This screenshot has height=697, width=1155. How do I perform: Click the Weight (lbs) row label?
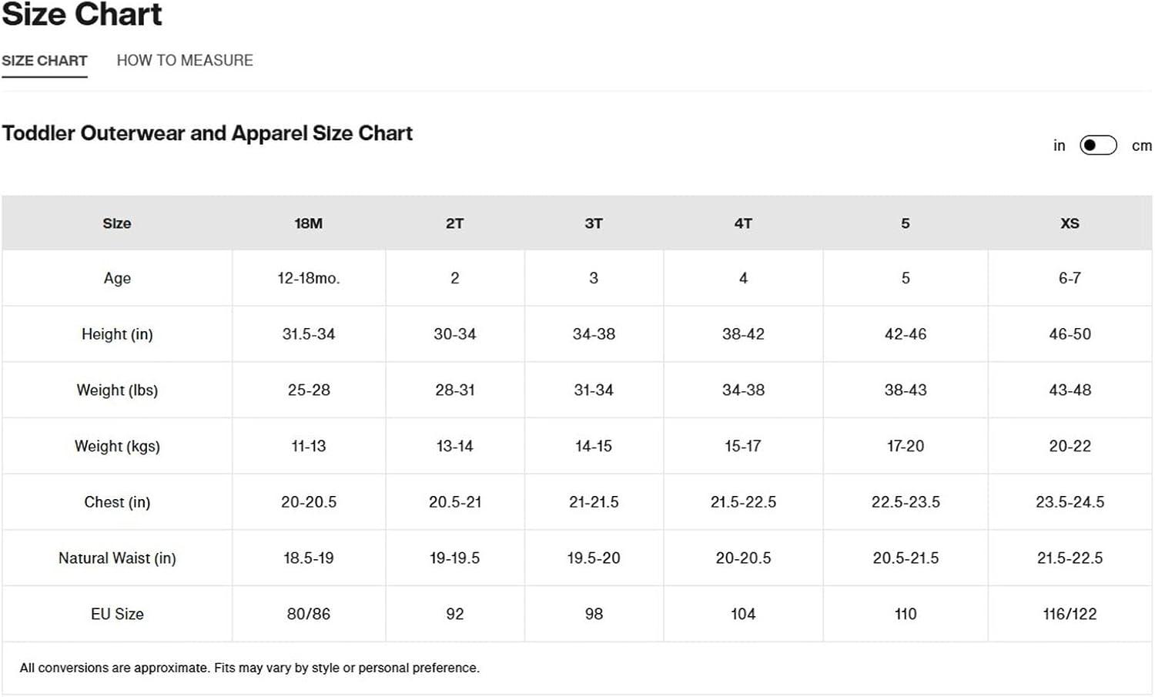pos(117,390)
